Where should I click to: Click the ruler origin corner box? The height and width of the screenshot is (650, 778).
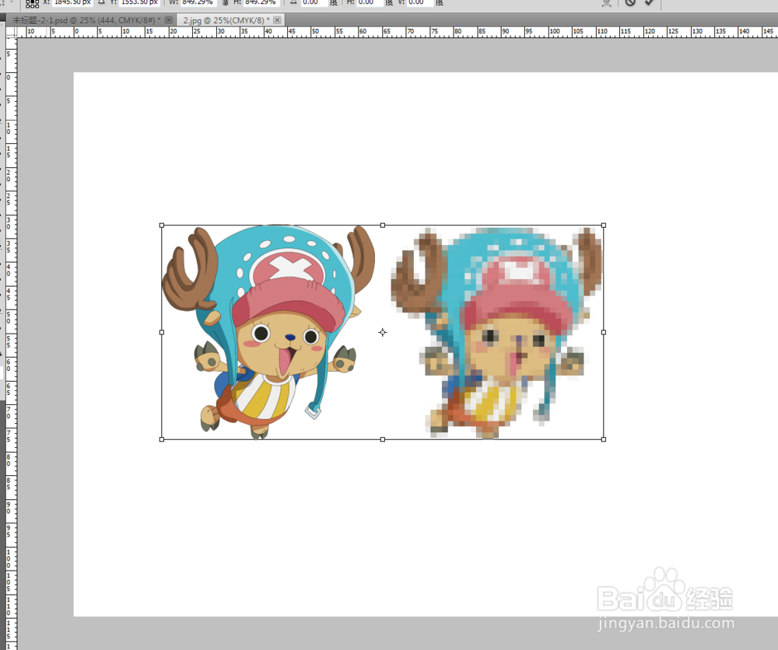click(x=11, y=32)
